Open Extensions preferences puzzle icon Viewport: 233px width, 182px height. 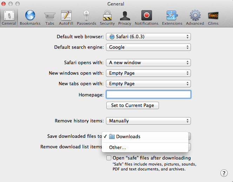pyautogui.click(x=172, y=15)
